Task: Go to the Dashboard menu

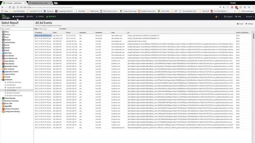Action: (18, 17)
